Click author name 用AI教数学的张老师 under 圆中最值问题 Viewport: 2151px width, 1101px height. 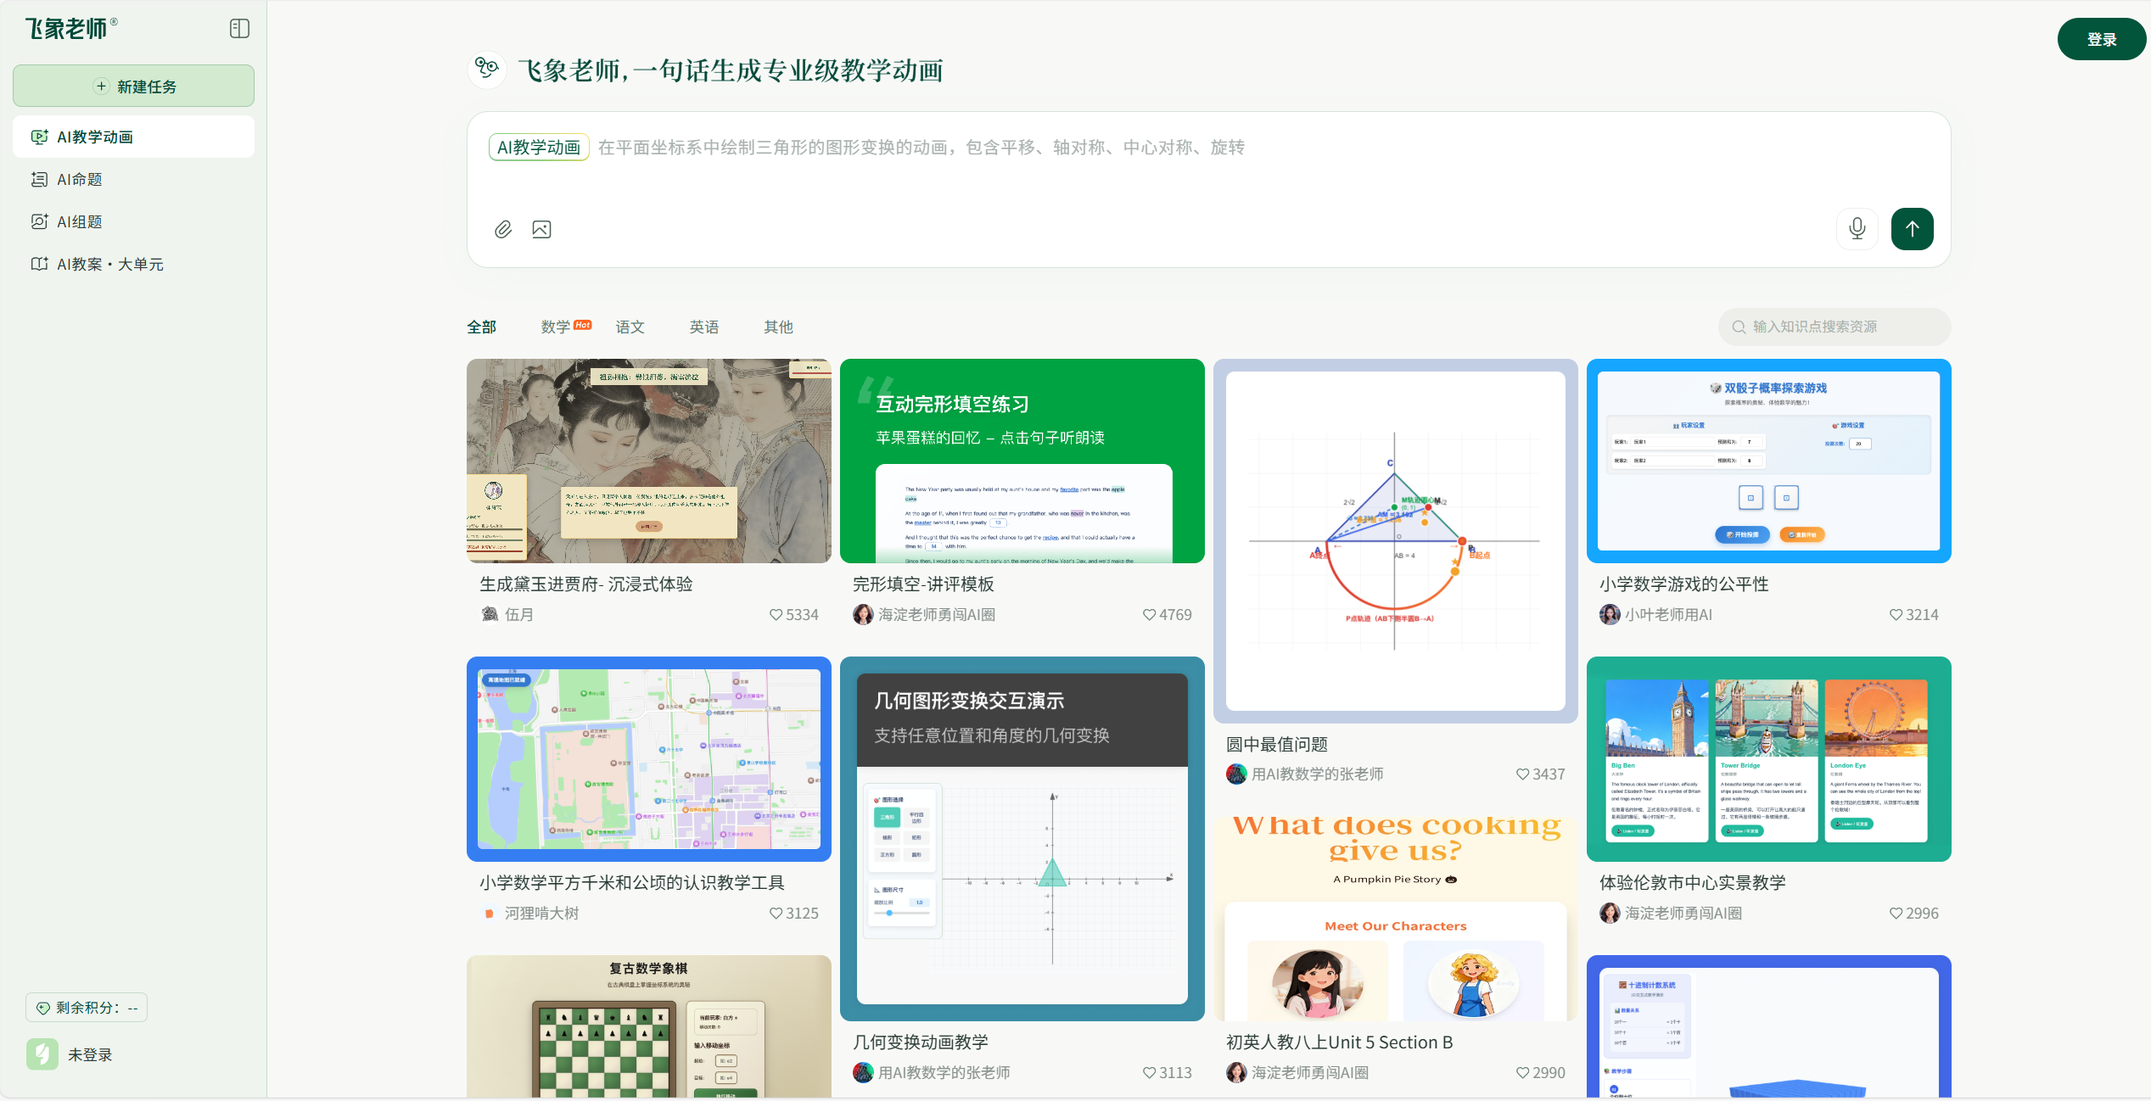[x=1318, y=774]
